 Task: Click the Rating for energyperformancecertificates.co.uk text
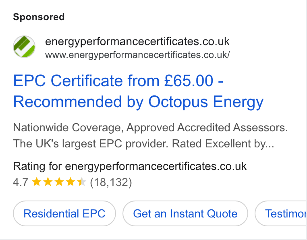point(130,166)
